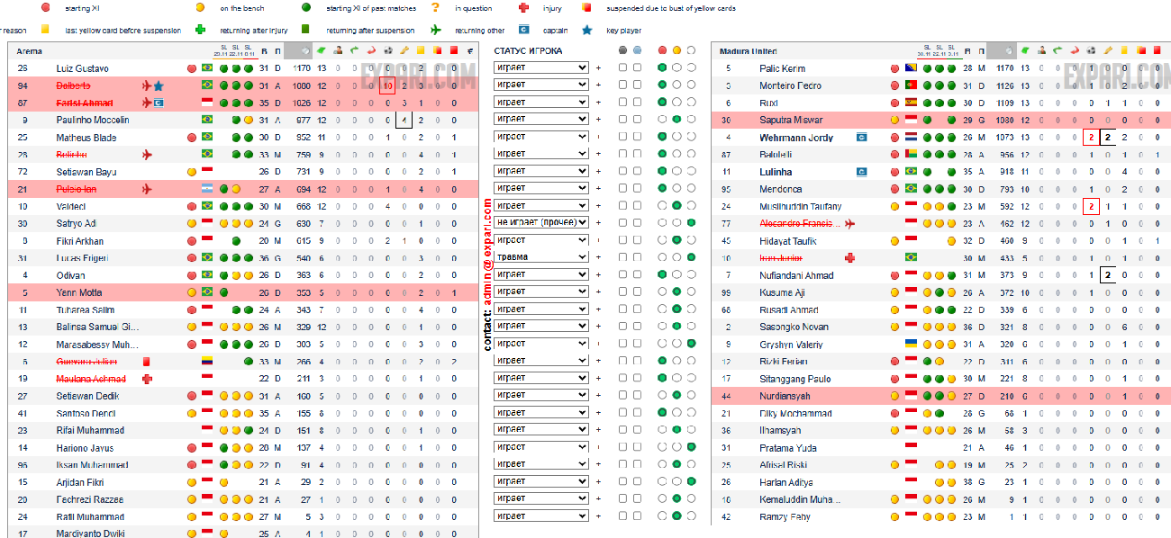
Task: Click the captain badge beside Wehrmann Jordy
Action: click(862, 138)
